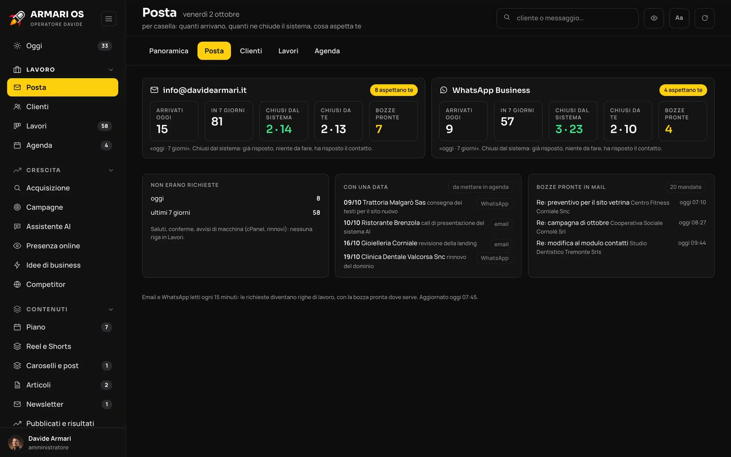This screenshot has height=457, width=731.
Task: Open Competitor globe item
Action: [62, 284]
